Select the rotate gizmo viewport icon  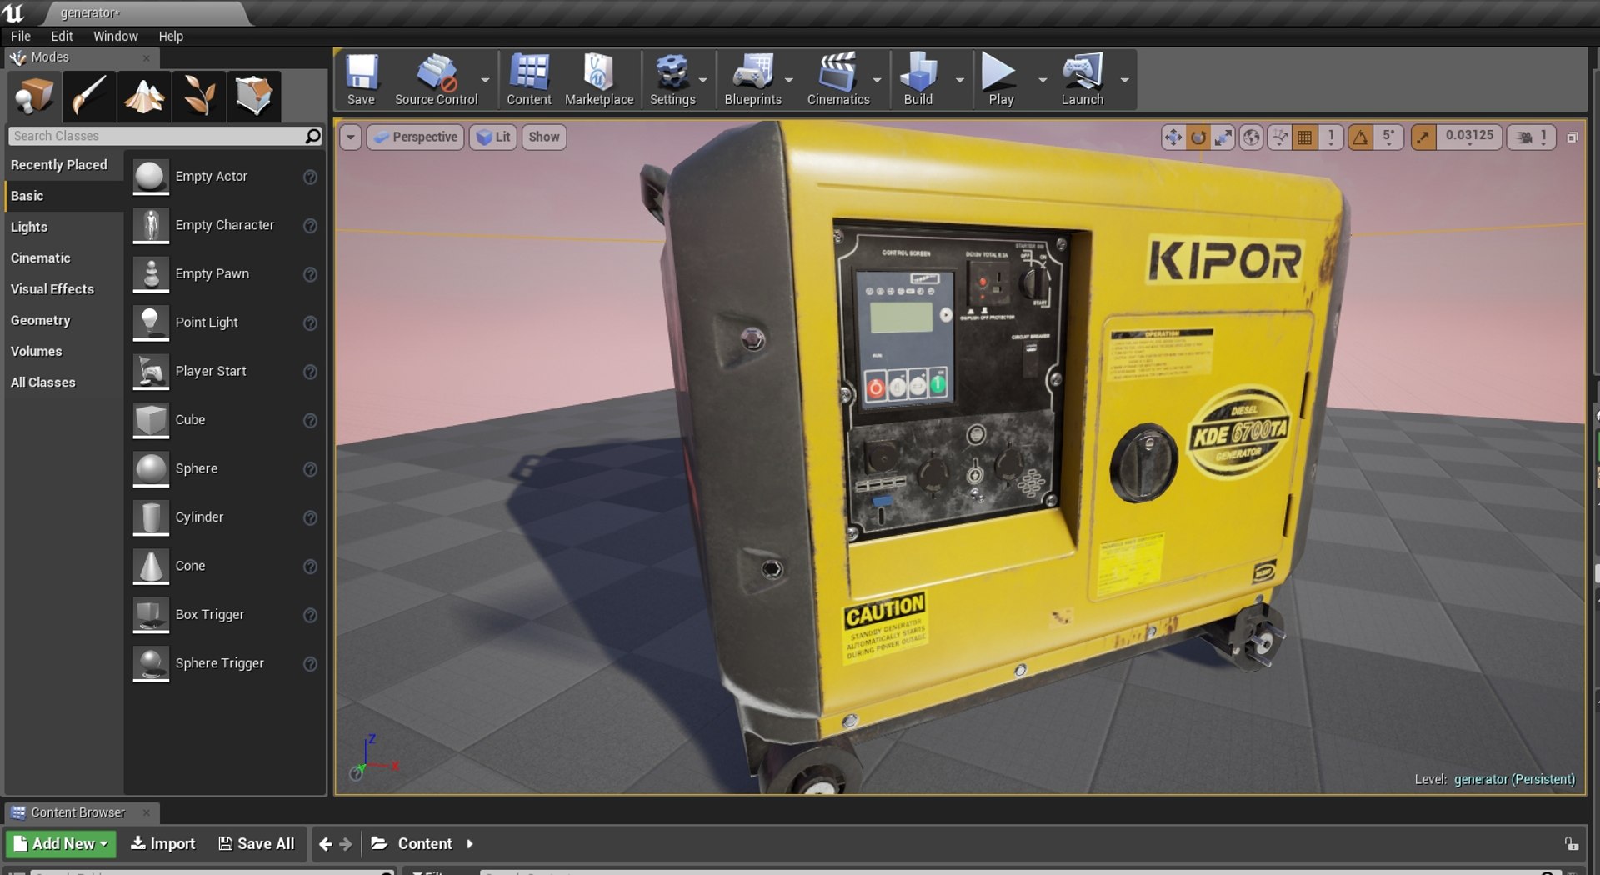(x=1198, y=137)
